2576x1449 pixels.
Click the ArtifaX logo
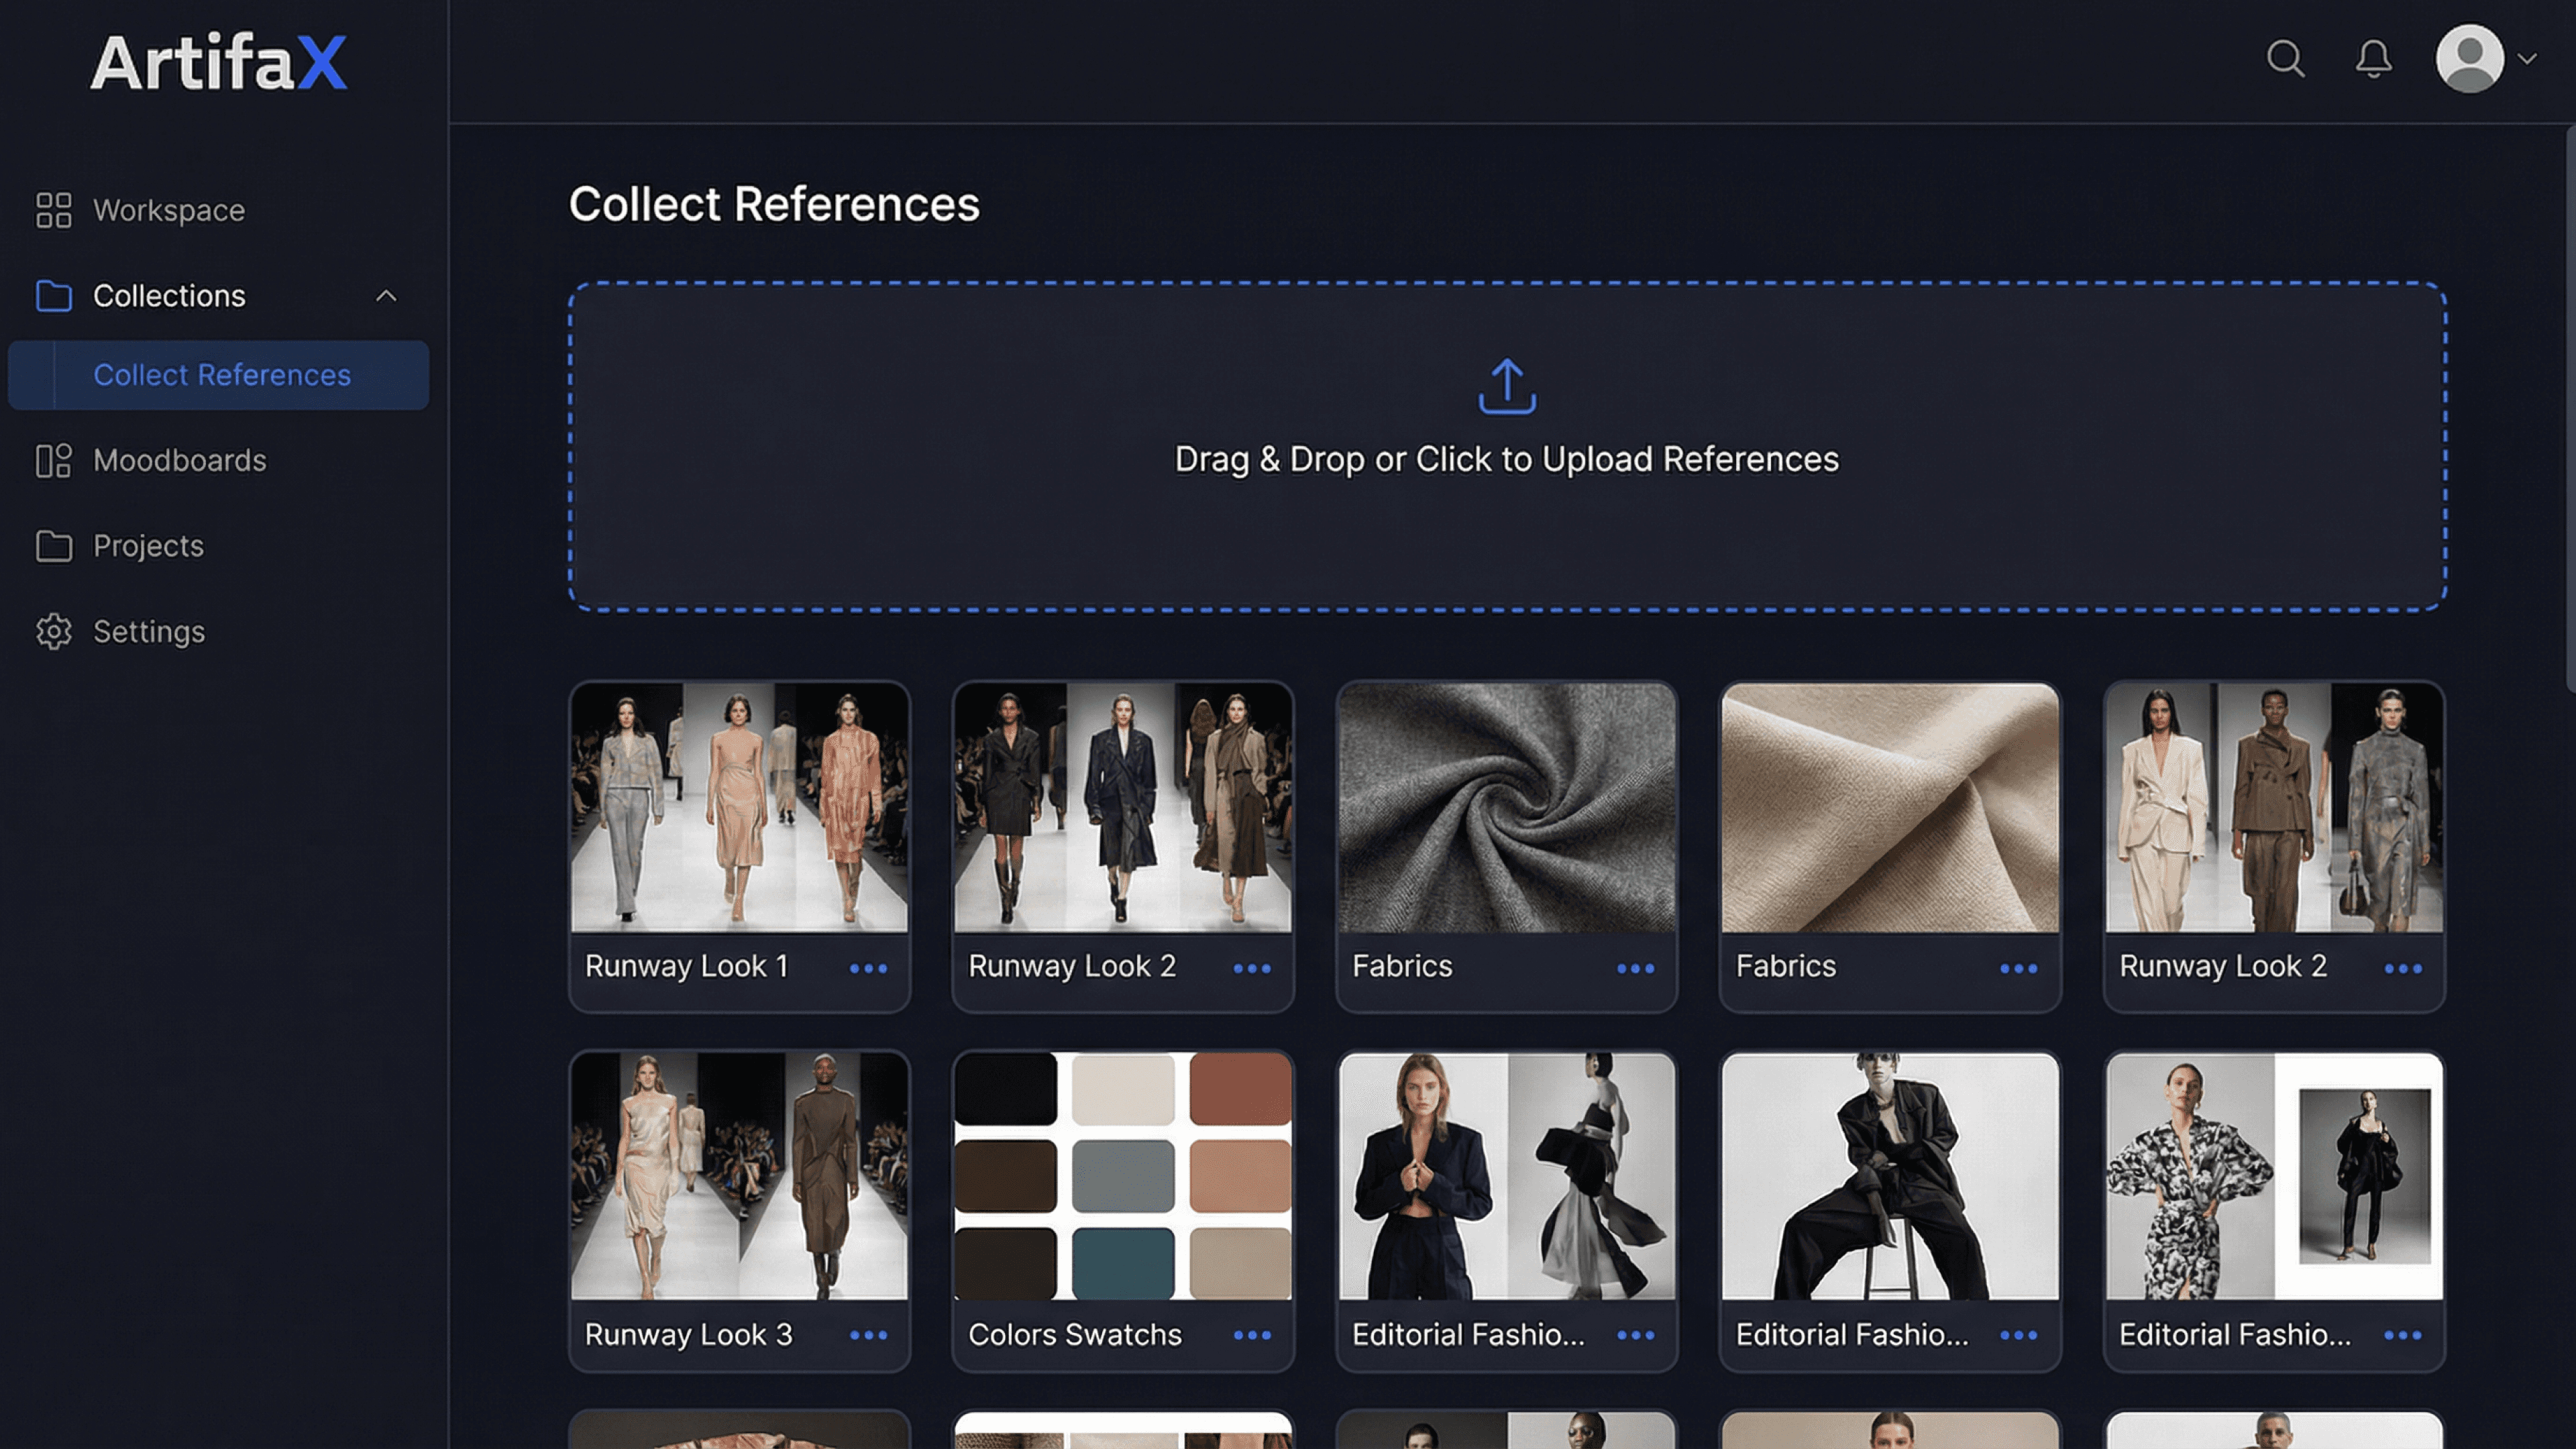click(x=218, y=62)
